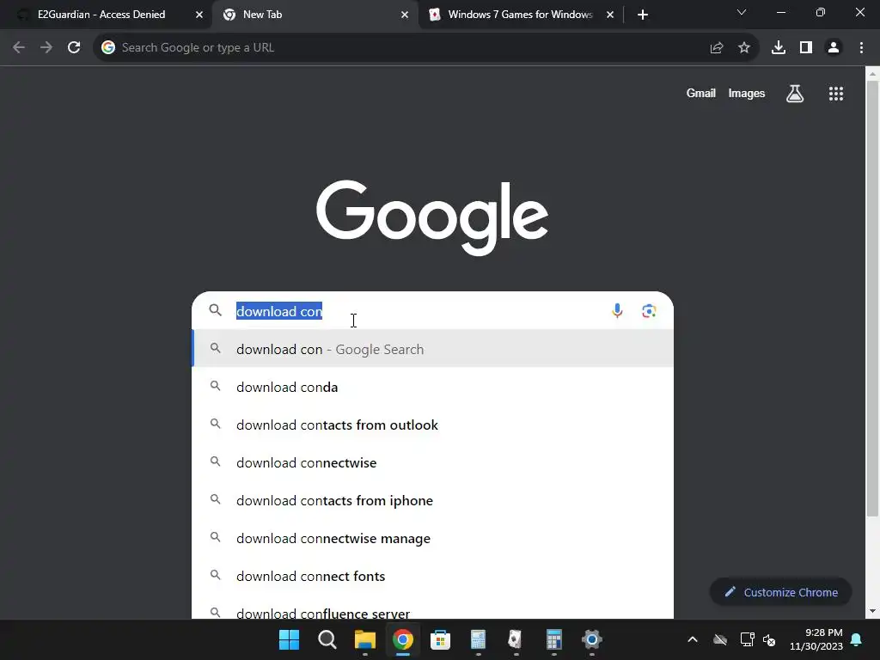
Task: Open the Gmail link
Action: (x=700, y=93)
